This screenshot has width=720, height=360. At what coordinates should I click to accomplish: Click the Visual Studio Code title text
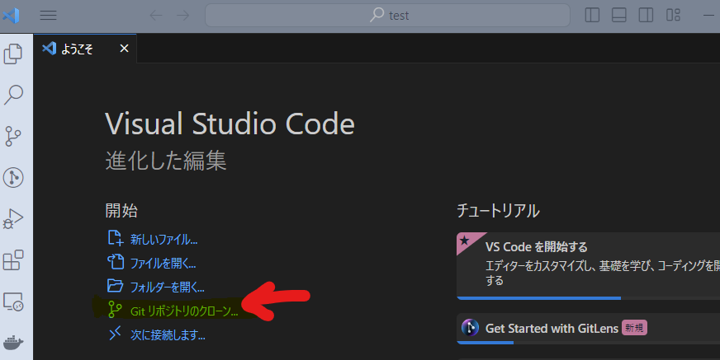pyautogui.click(x=230, y=124)
